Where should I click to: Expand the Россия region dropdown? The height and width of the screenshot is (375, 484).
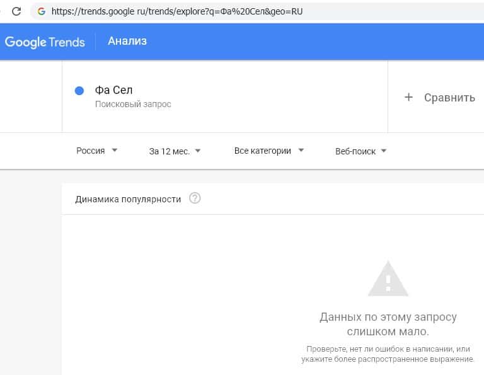97,151
